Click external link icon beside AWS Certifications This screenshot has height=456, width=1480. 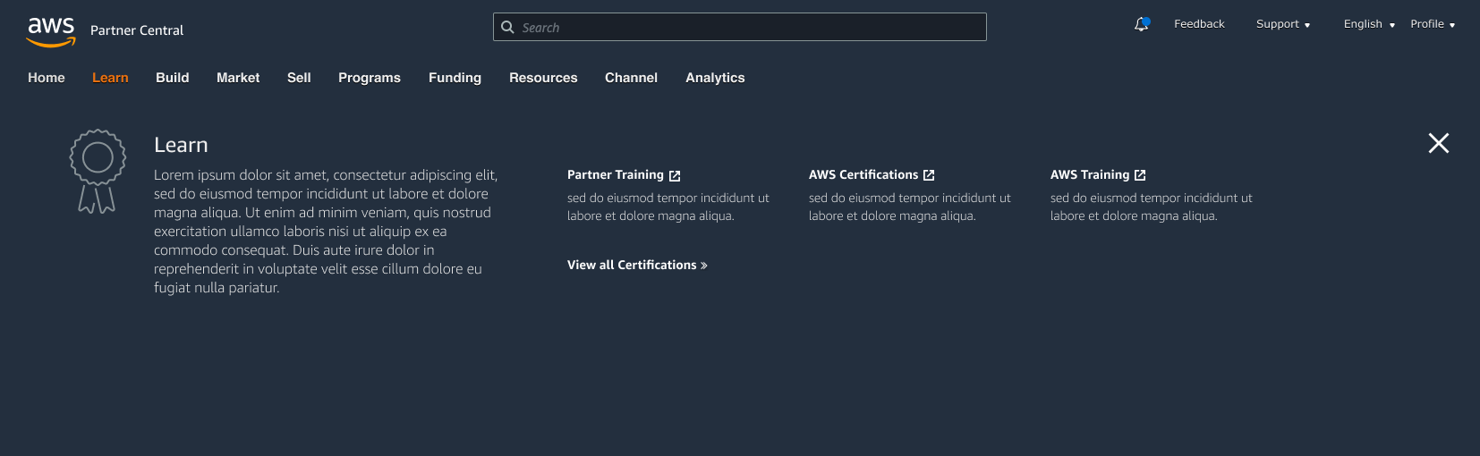point(929,175)
